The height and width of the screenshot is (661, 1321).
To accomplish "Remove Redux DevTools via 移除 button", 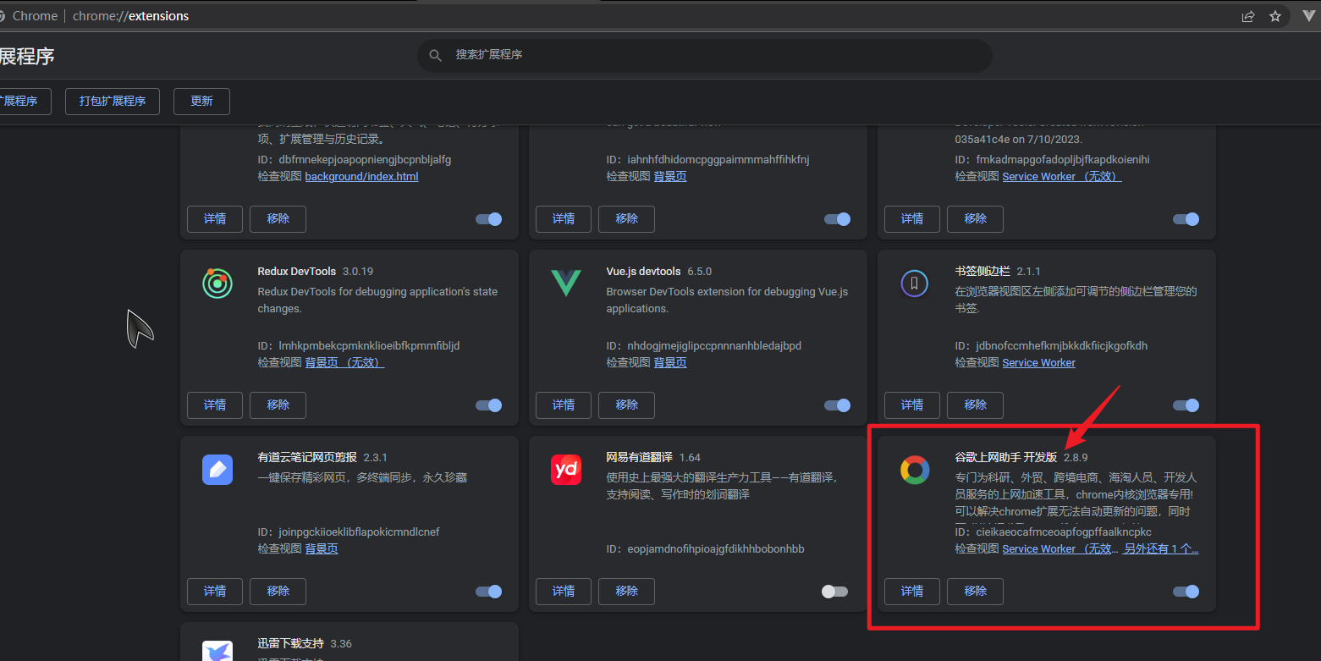I will click(x=278, y=405).
